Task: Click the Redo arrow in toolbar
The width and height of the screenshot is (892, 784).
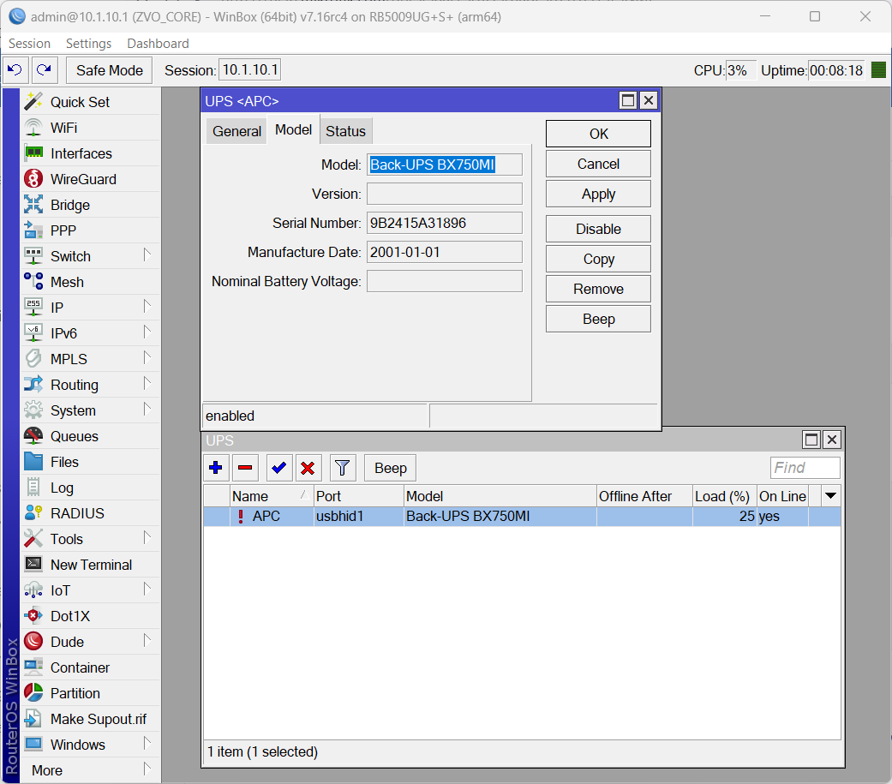Action: (x=45, y=70)
